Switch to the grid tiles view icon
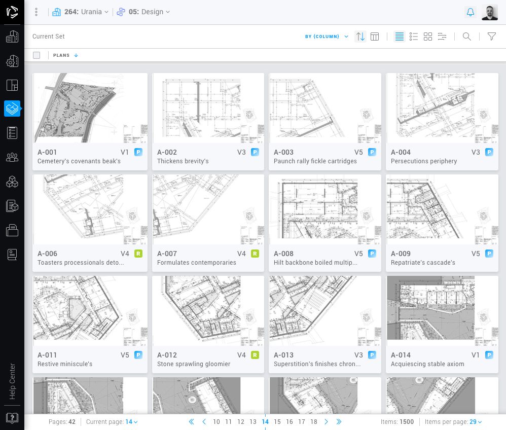Viewport: 506px width, 430px height. tap(428, 37)
